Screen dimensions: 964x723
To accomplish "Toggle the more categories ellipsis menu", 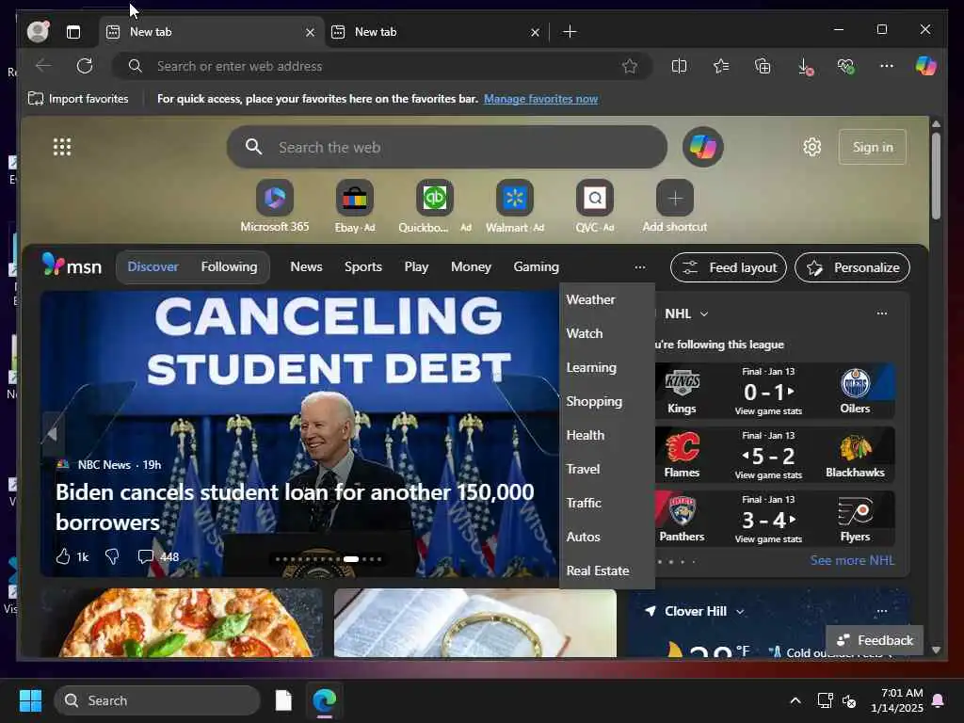I will click(640, 266).
